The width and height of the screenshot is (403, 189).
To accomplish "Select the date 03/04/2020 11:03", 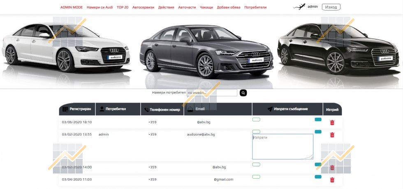I will (x=77, y=180).
